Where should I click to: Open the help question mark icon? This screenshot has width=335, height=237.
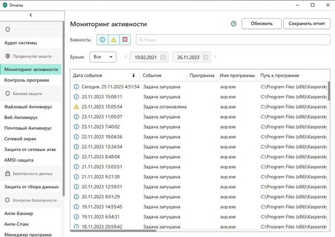coord(234,23)
